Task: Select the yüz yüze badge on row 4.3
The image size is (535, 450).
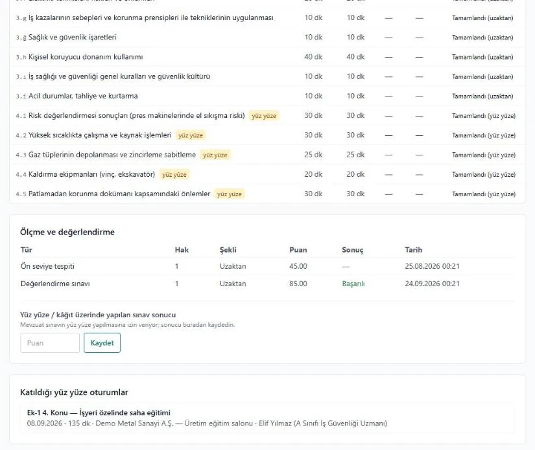Action: coord(215,155)
